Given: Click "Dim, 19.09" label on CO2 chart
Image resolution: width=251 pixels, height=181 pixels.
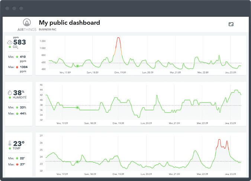Looking at the screenshot, I should pyautogui.click(x=120, y=72).
